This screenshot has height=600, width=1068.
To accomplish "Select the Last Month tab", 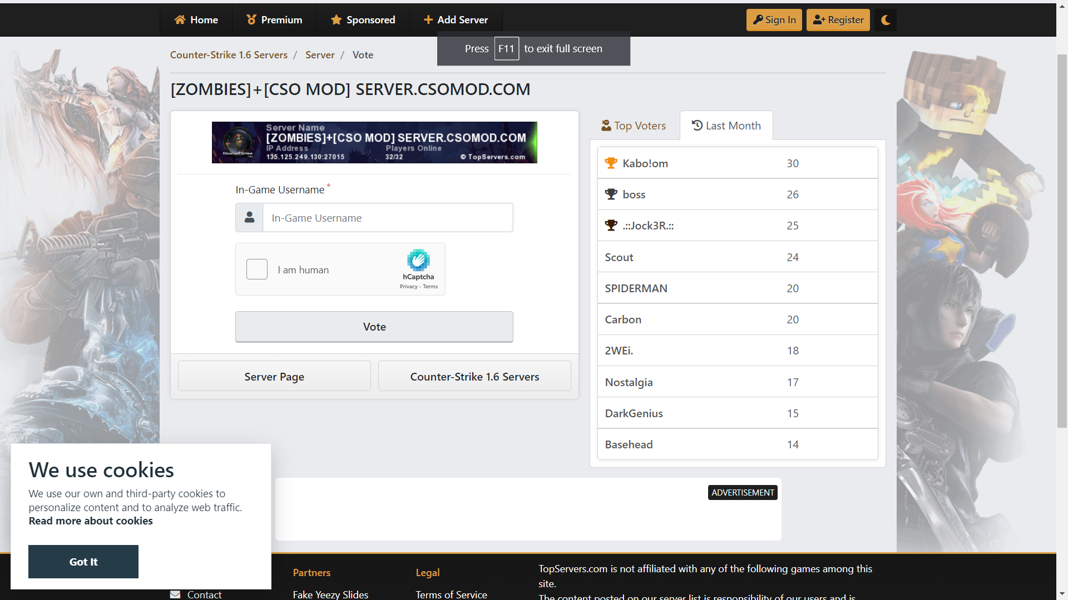I will click(x=726, y=126).
